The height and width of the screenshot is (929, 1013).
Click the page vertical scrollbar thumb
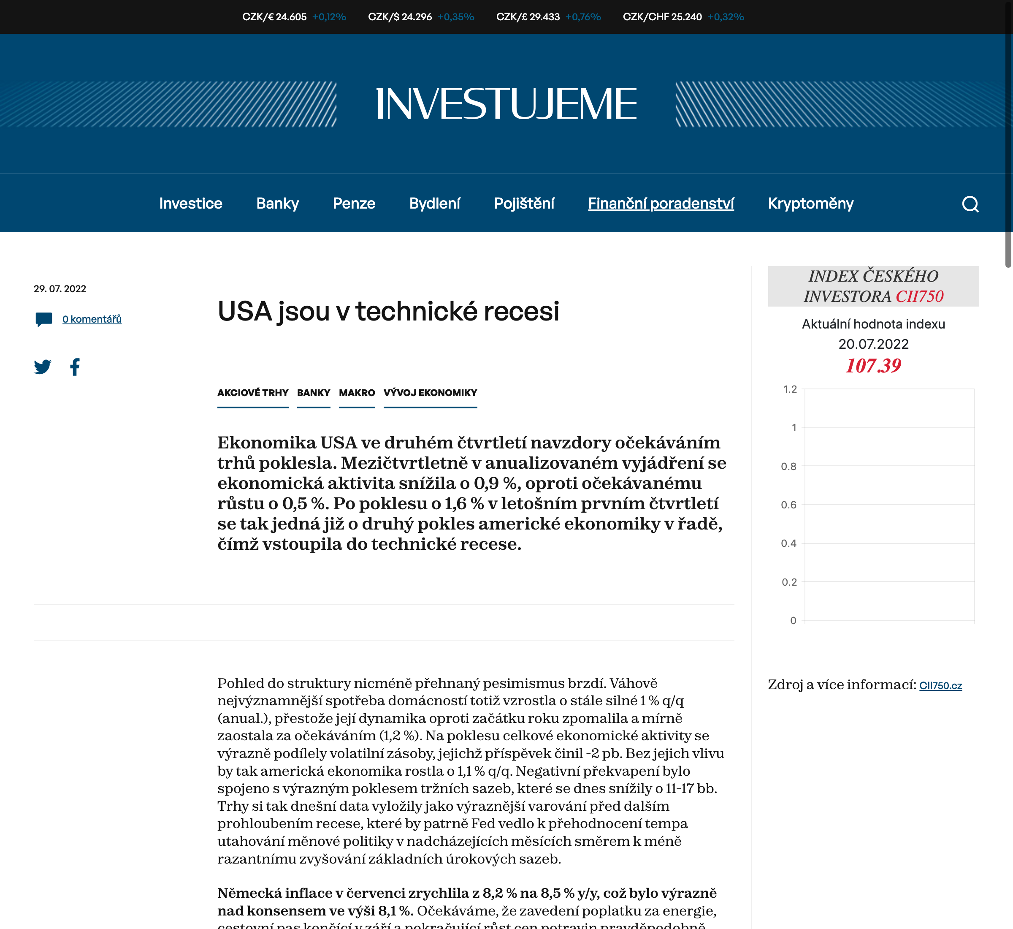tap(1008, 136)
